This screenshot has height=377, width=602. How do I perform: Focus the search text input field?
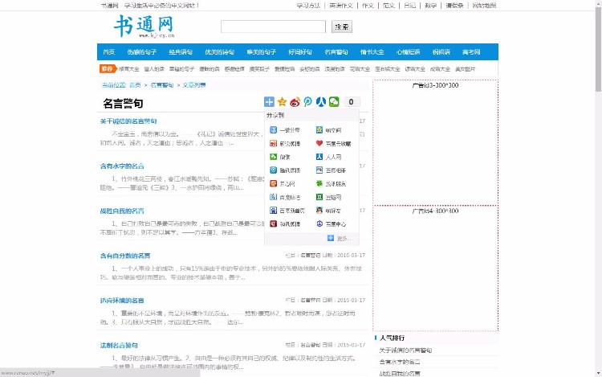(273, 27)
